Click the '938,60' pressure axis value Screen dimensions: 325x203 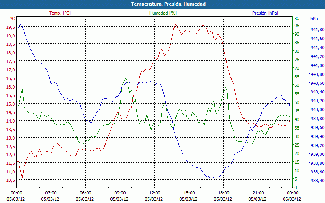pos(317,172)
